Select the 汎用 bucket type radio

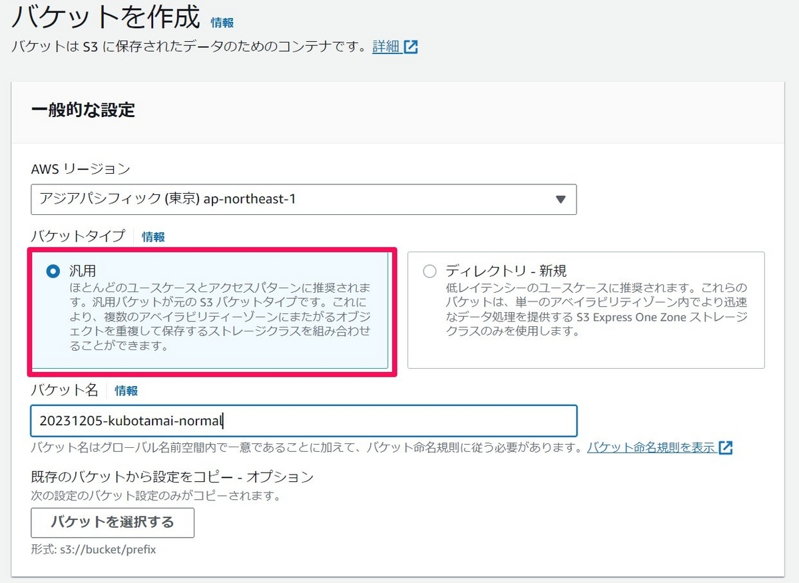[x=53, y=271]
